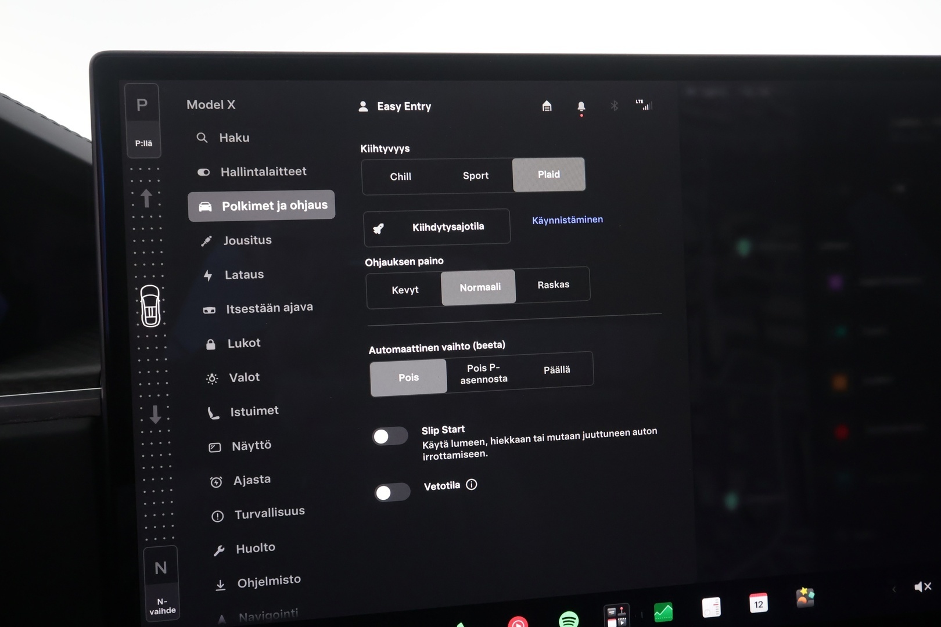Click the light icon for Valot
This screenshot has height=627, width=941.
[212, 379]
